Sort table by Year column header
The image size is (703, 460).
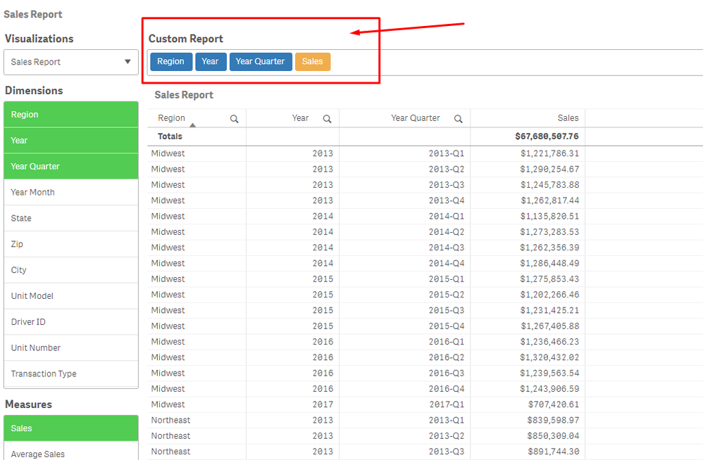click(300, 118)
